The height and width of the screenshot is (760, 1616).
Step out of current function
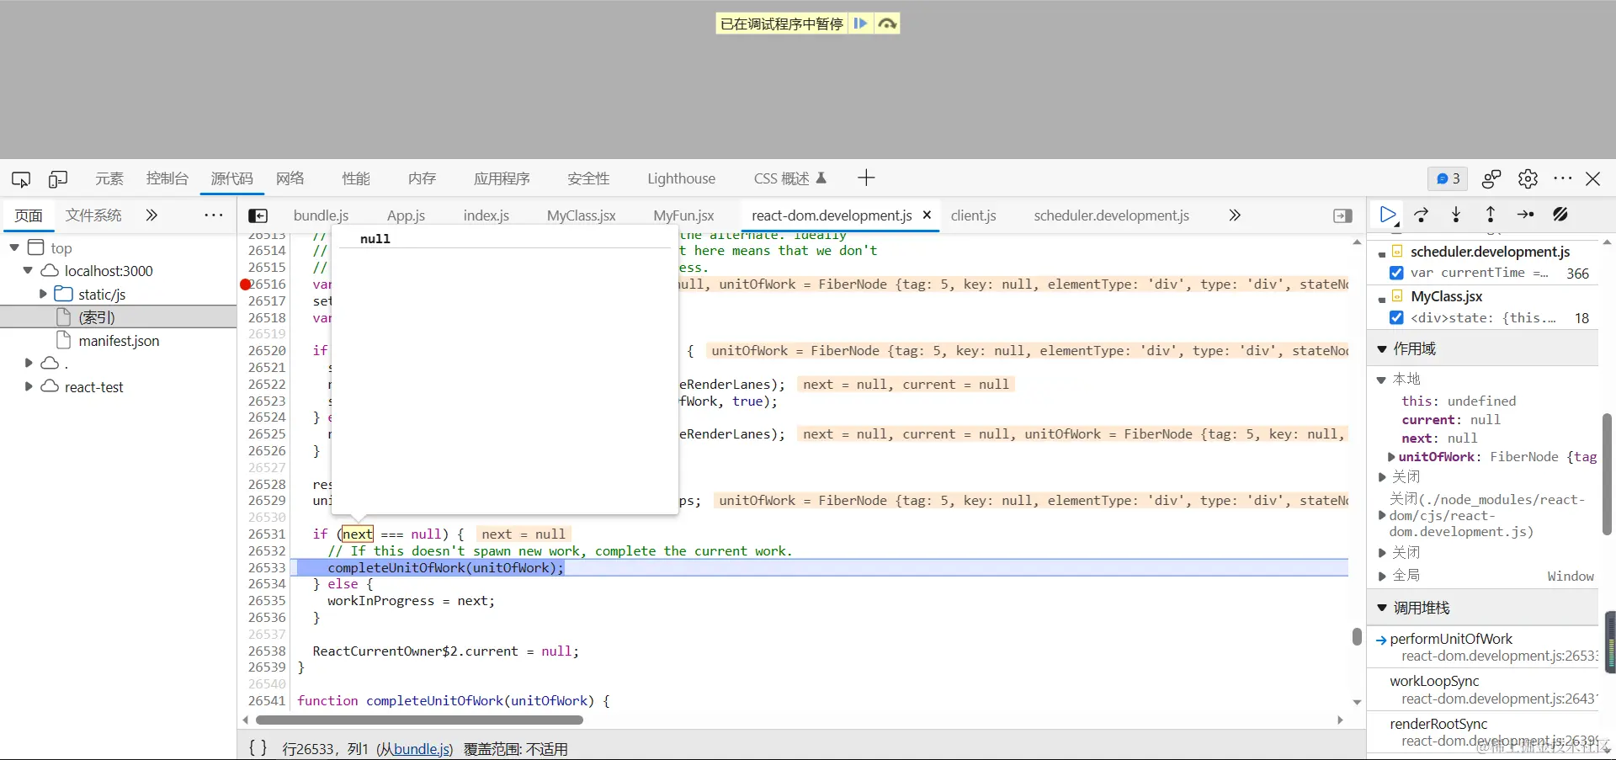pos(1491,215)
